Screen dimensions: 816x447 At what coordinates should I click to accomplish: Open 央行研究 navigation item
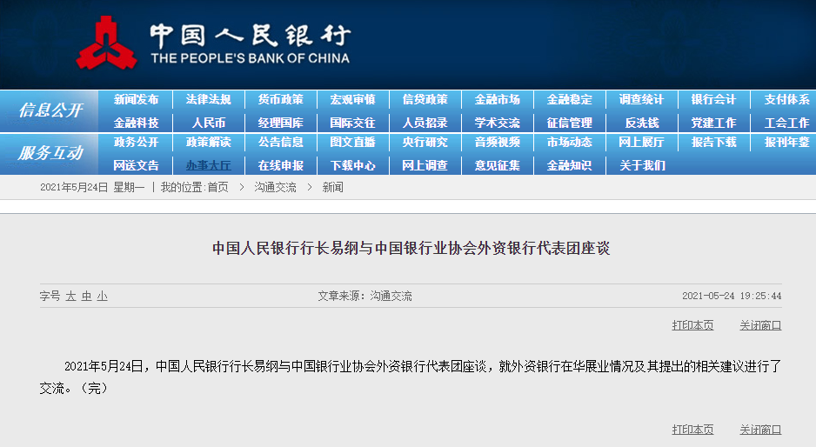coord(425,142)
